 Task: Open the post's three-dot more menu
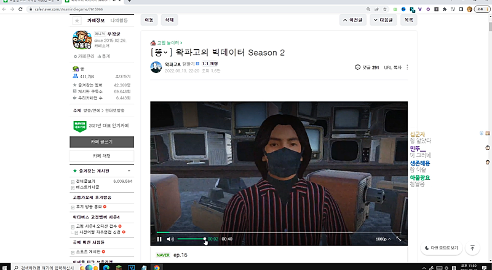click(x=407, y=67)
